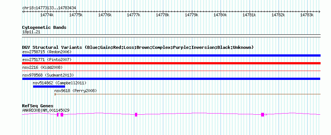
Task: Click the Cytogenetic Bands track title
Action: [x=44, y=27]
